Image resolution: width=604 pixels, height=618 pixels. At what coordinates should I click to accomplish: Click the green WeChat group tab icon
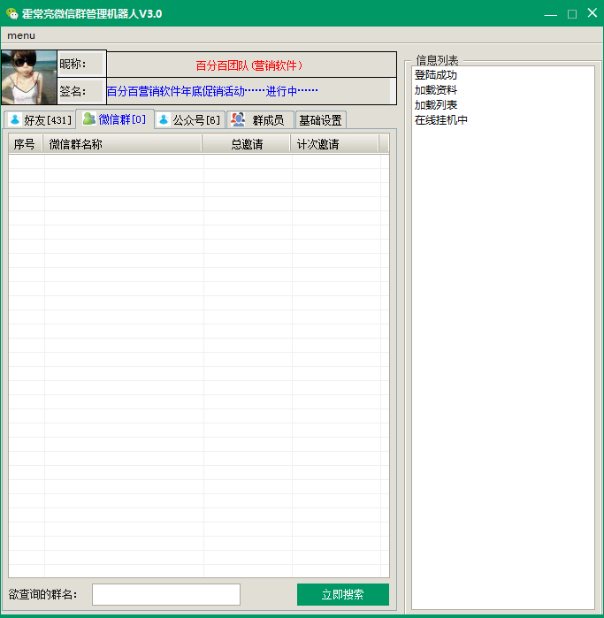coord(89,118)
